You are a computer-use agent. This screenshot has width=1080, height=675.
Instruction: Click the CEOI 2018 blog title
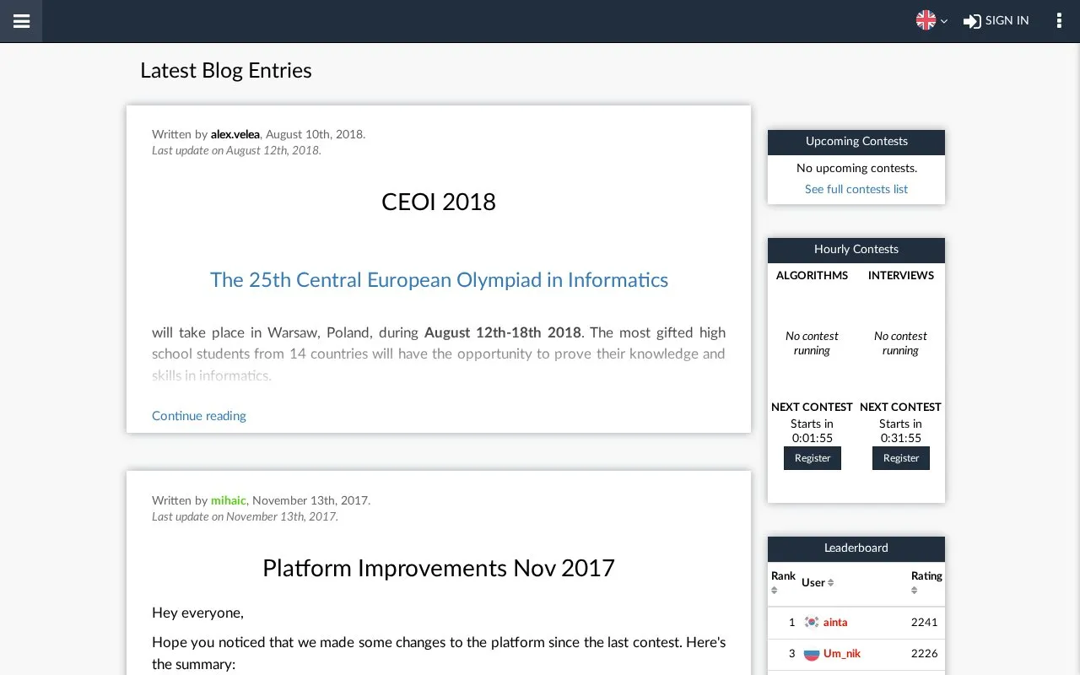click(x=439, y=202)
